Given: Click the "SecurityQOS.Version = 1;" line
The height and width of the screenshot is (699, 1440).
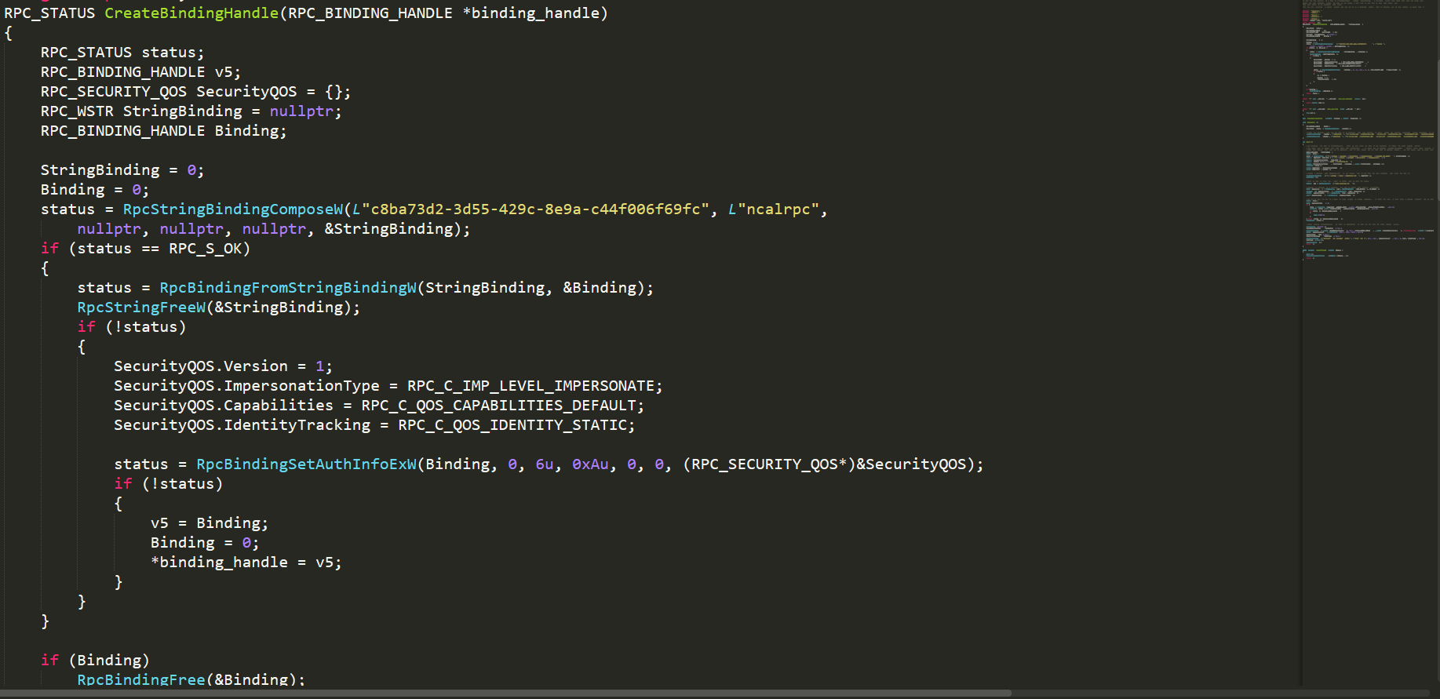Looking at the screenshot, I should [223, 366].
